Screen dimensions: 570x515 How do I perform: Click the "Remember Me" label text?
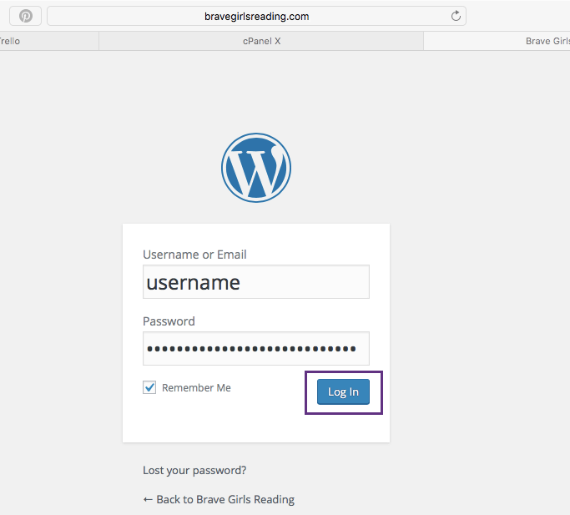pyautogui.click(x=196, y=387)
